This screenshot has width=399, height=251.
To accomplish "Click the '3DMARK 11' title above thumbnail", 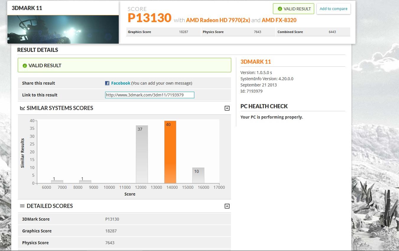I will coord(27,8).
